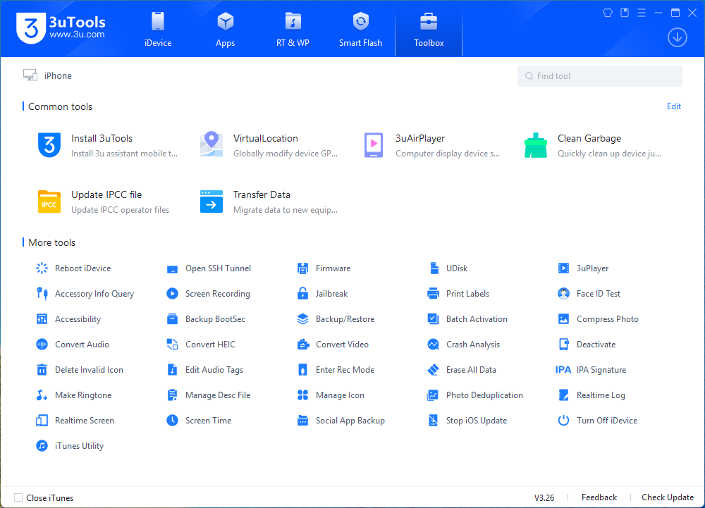Open the hamburger menu in title bar
This screenshot has height=508, width=705.
pos(642,13)
